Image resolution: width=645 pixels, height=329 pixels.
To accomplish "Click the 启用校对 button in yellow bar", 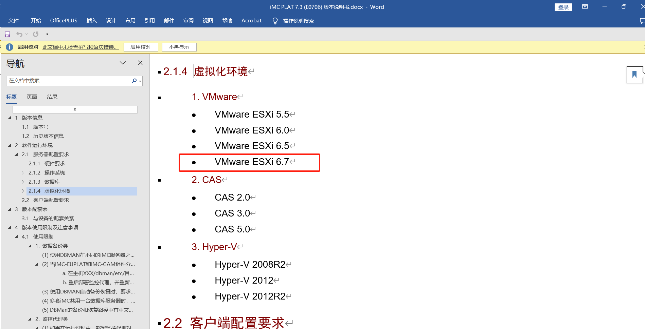I will tap(141, 47).
